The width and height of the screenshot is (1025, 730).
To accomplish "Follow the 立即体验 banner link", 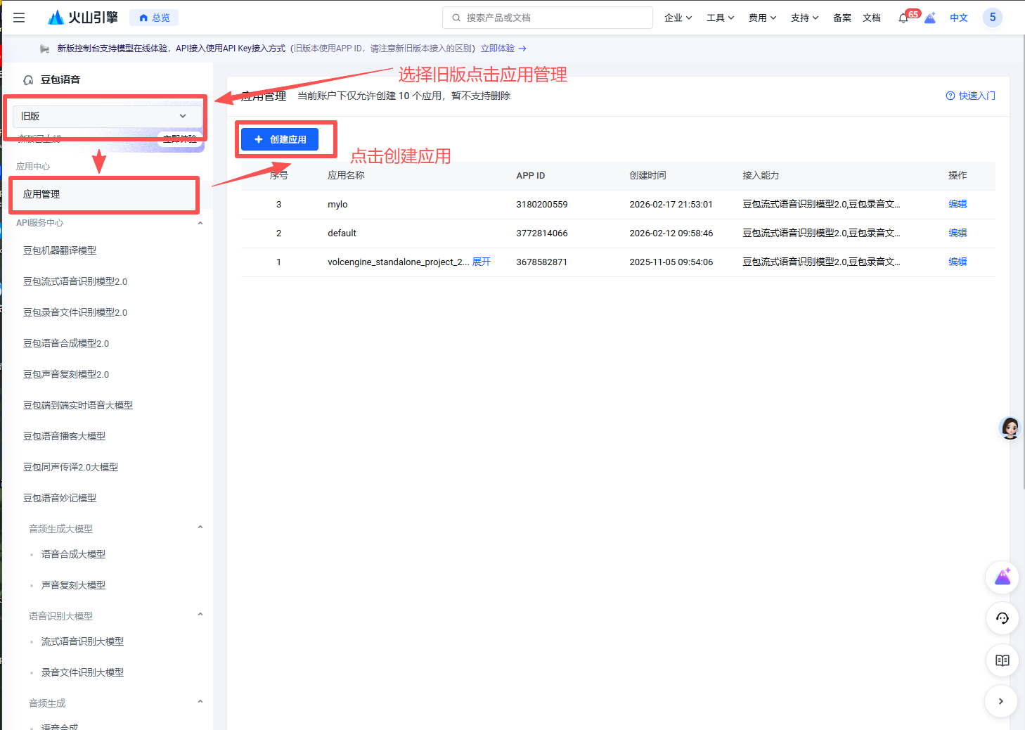I will coord(503,49).
